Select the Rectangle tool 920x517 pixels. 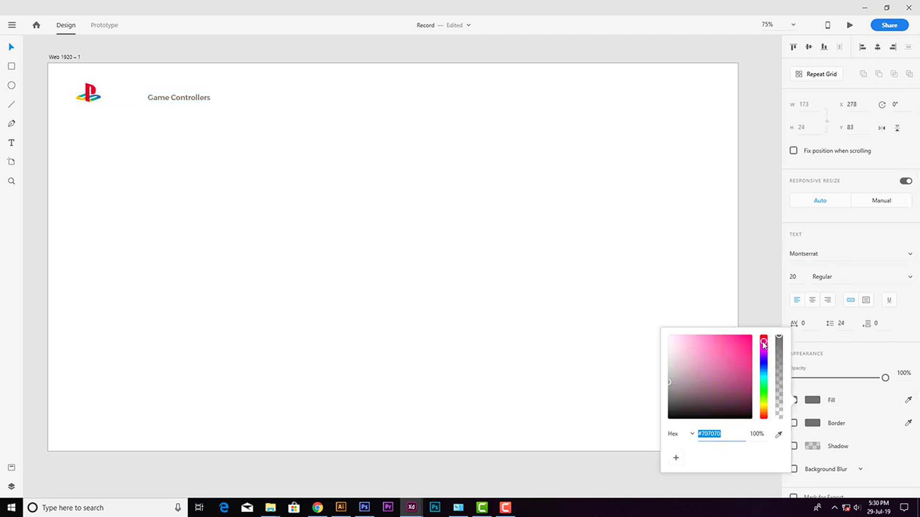tap(11, 66)
